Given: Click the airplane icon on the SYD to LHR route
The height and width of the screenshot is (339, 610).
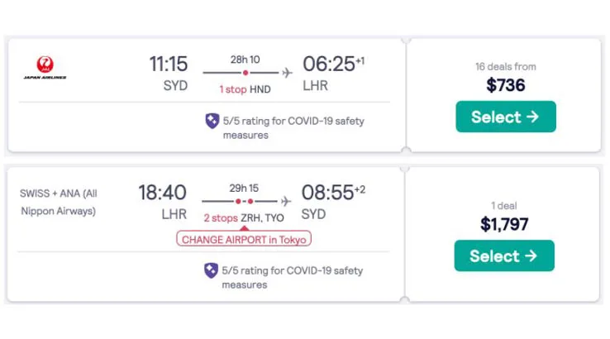Looking at the screenshot, I should pyautogui.click(x=287, y=73).
